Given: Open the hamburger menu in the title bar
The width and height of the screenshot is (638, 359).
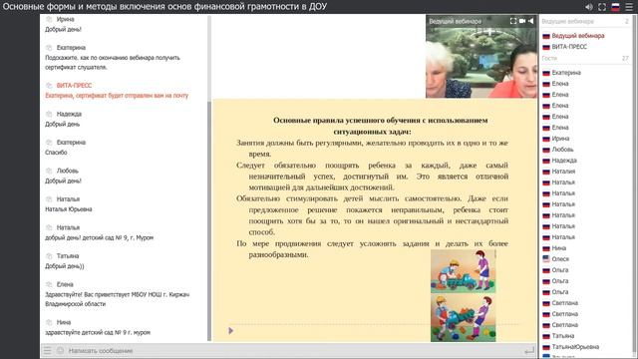Looking at the screenshot, I should pos(629,7).
